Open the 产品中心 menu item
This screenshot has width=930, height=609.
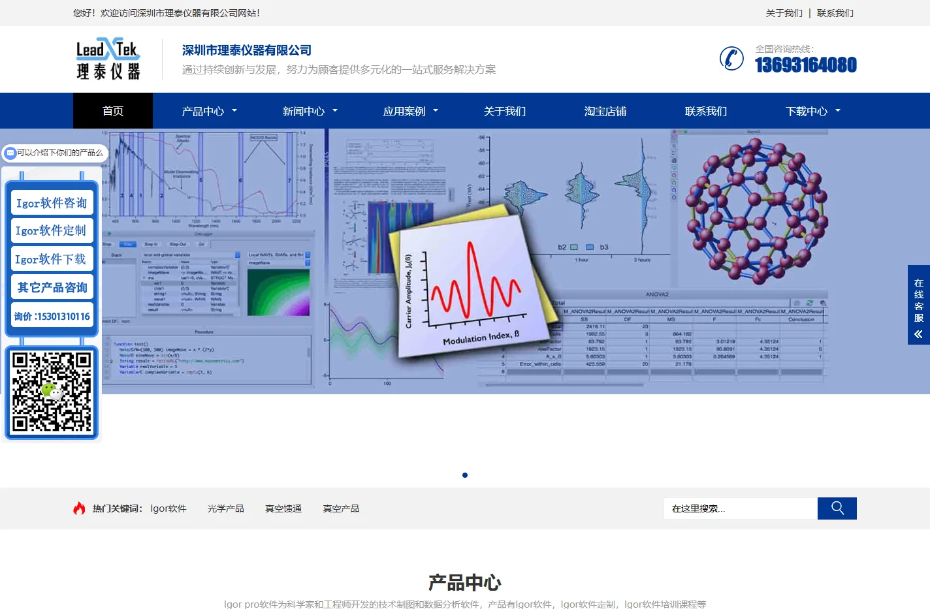tap(202, 112)
